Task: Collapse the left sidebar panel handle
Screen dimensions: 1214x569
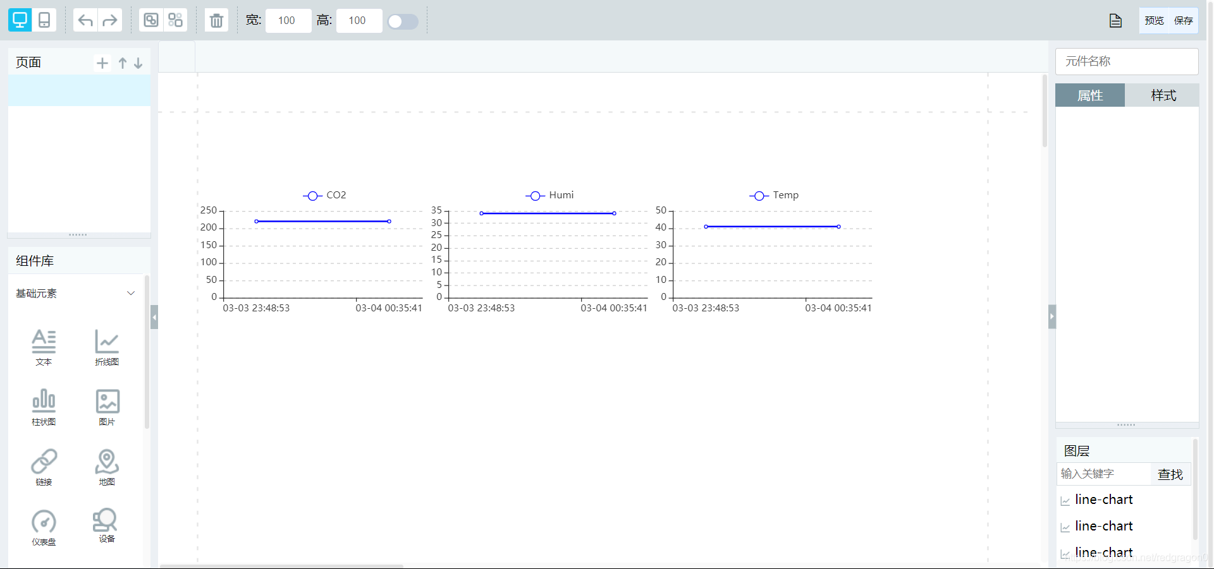Action: [x=154, y=317]
